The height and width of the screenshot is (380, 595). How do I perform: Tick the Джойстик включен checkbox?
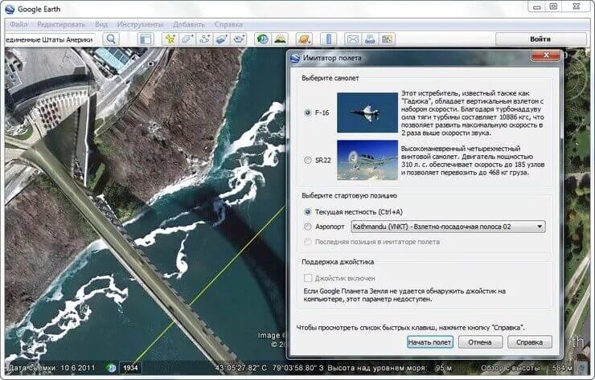[x=308, y=278]
